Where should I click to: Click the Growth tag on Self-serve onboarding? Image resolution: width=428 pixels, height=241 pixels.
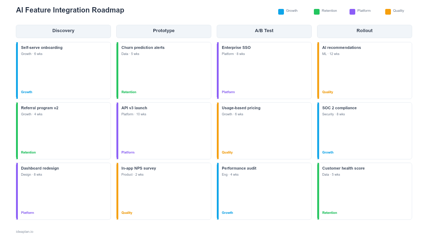(x=26, y=92)
